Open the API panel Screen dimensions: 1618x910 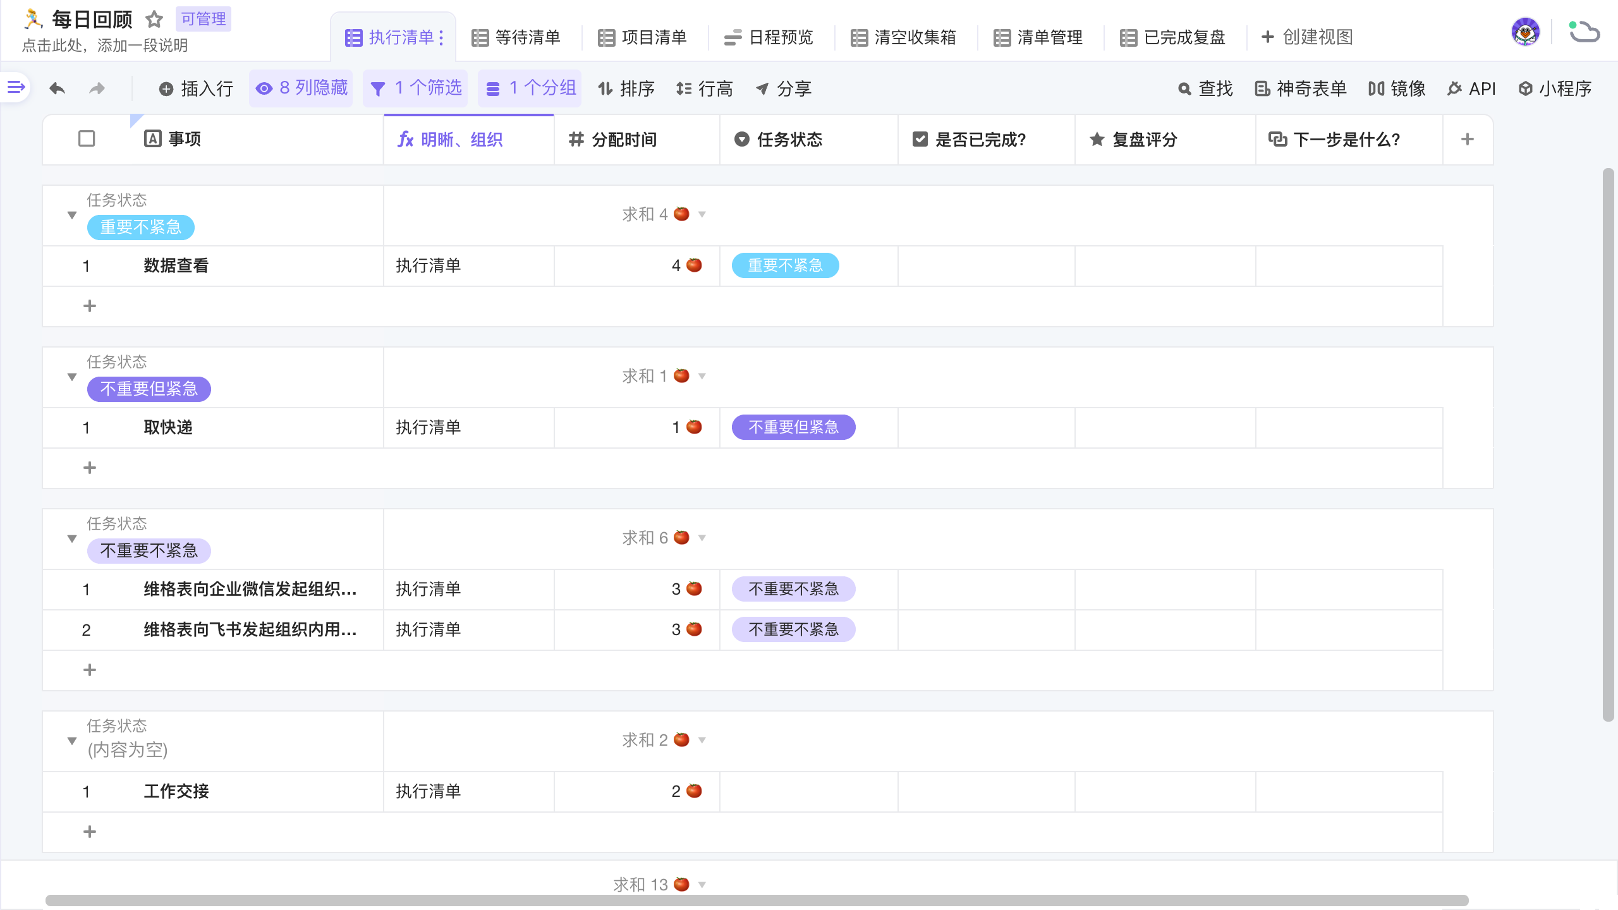1473,88
